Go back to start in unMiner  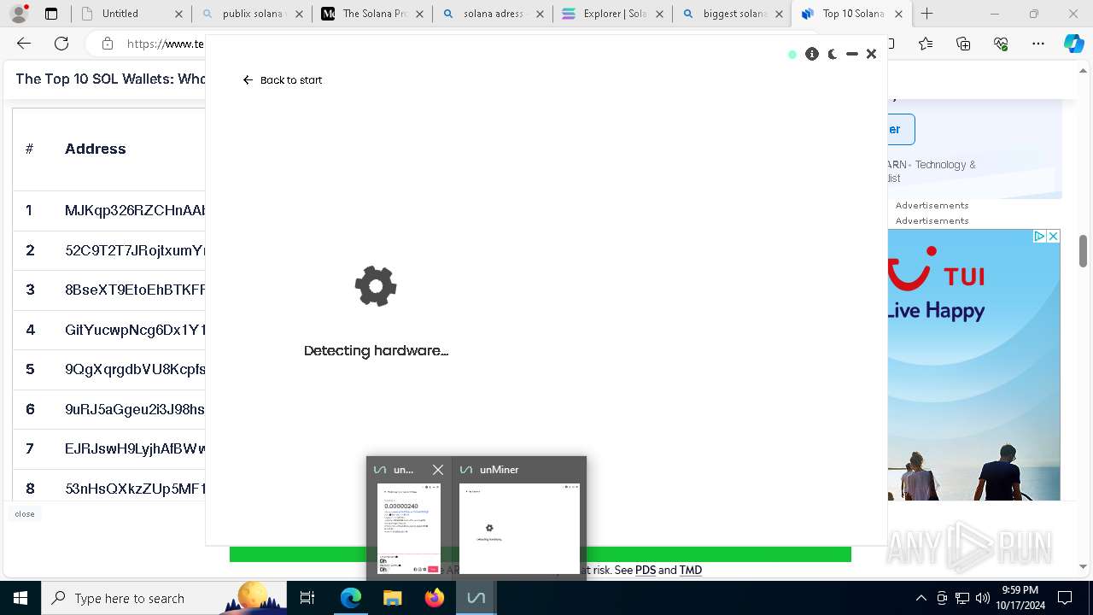click(x=283, y=80)
